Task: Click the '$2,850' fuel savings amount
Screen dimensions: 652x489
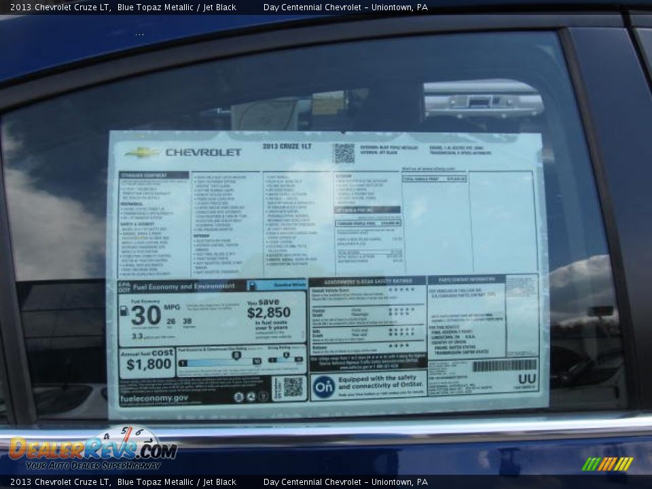Action: (269, 312)
